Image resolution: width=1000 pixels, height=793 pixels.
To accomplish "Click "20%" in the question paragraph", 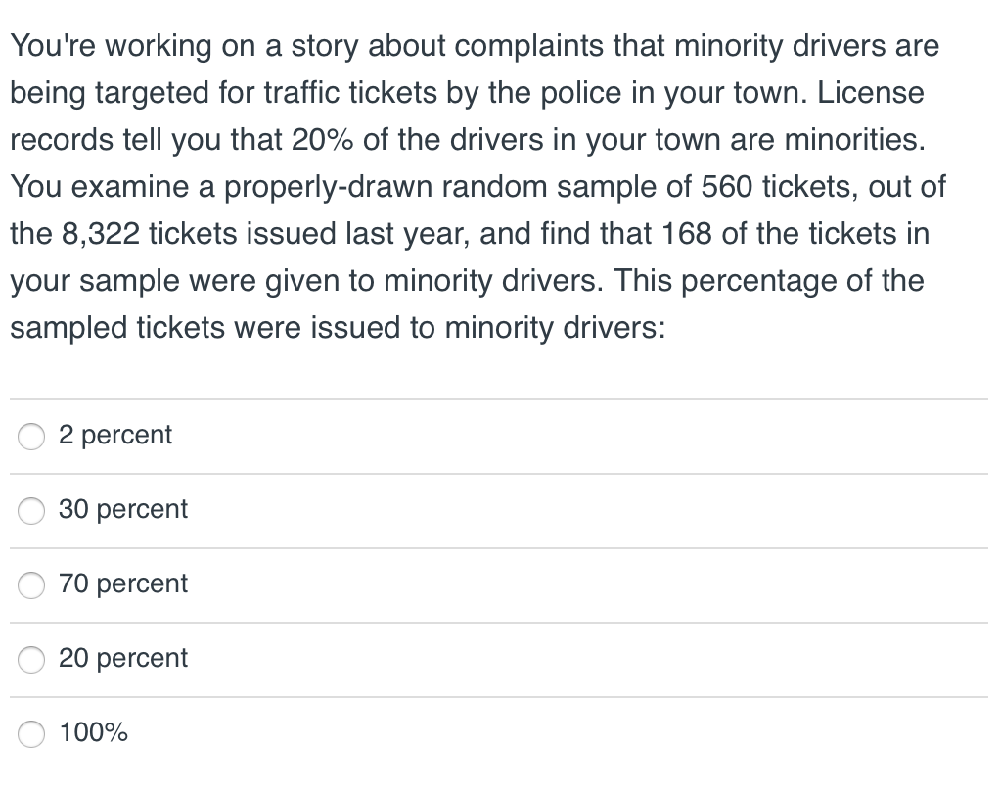I will click(x=321, y=140).
